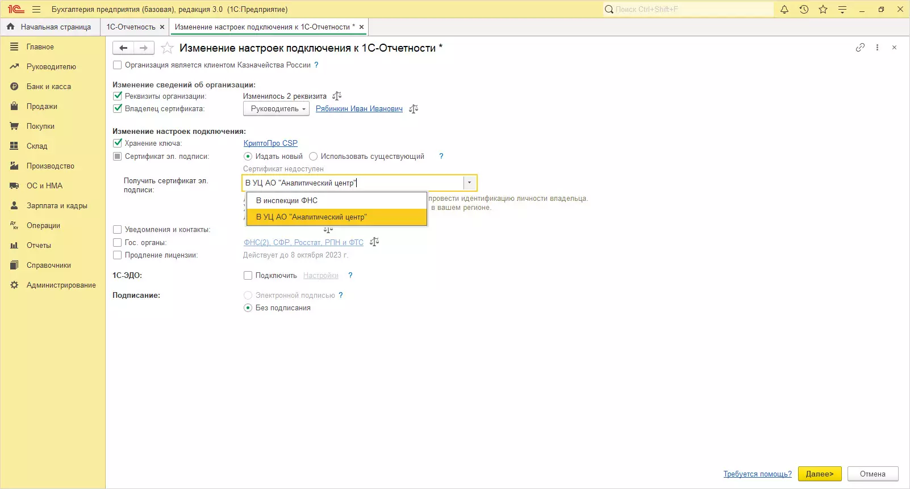
Task: Open Продажи section in sidebar
Action: point(53,107)
